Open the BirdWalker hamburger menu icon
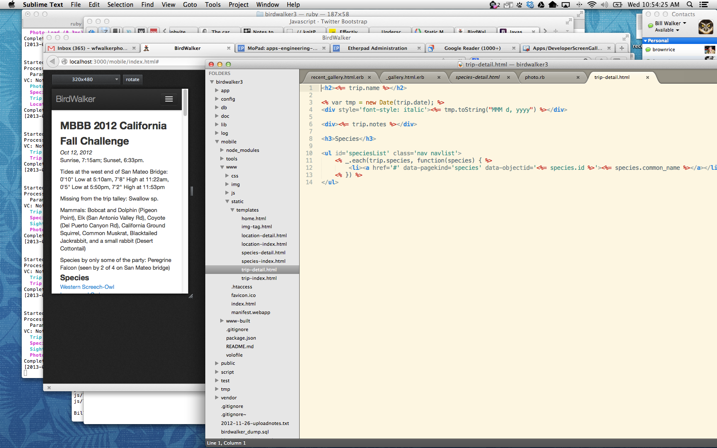The height and width of the screenshot is (448, 717). (x=169, y=99)
